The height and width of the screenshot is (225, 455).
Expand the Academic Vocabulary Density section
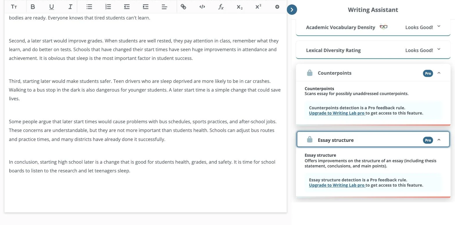click(x=439, y=26)
